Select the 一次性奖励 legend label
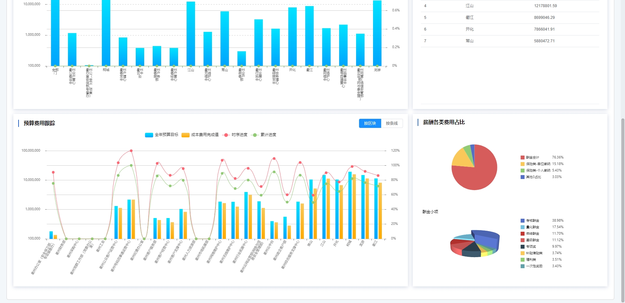The height and width of the screenshot is (303, 625). (534, 266)
